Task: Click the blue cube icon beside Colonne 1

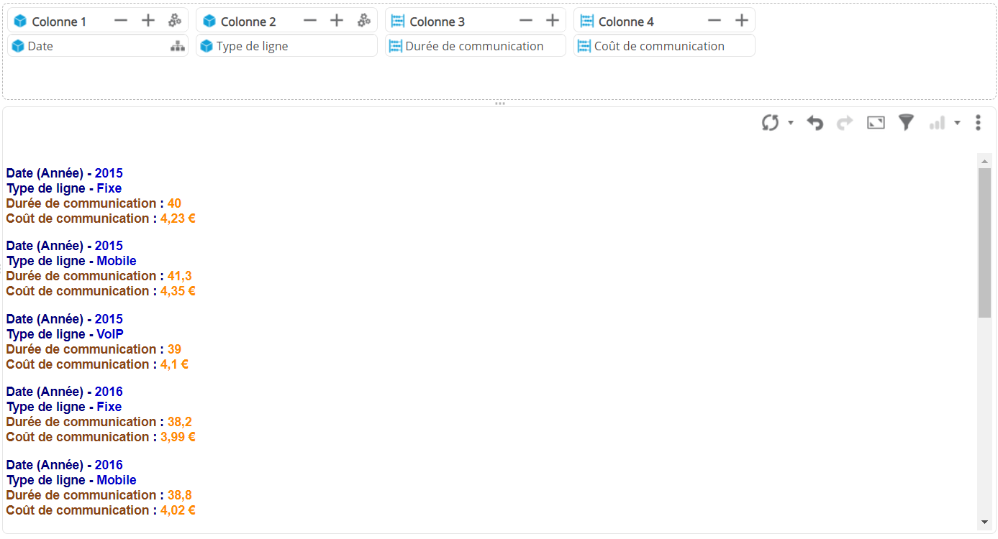Action: [20, 22]
